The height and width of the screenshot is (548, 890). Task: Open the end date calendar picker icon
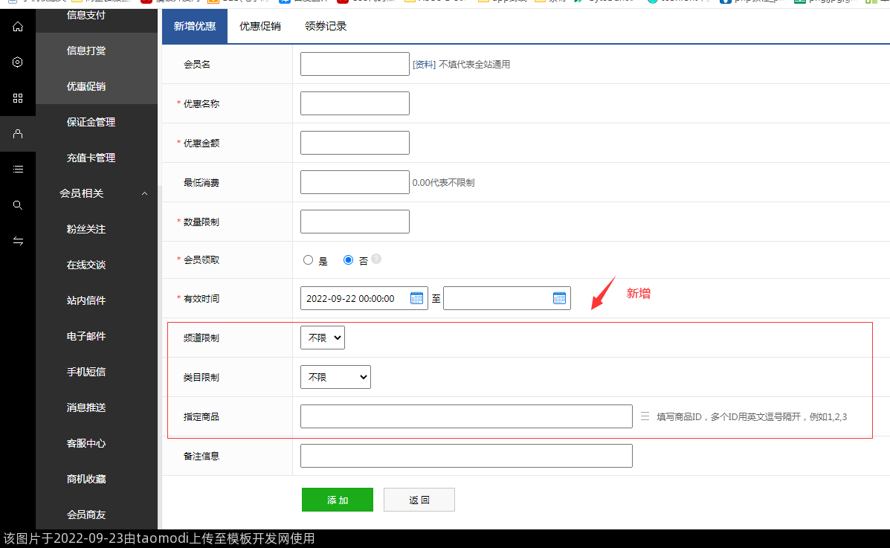(559, 298)
